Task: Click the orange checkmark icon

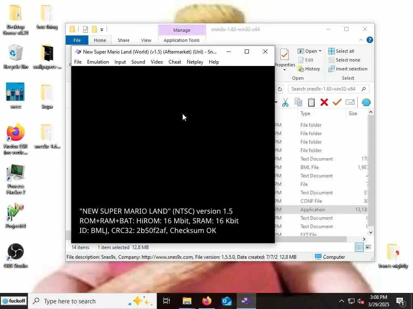Action: click(337, 102)
